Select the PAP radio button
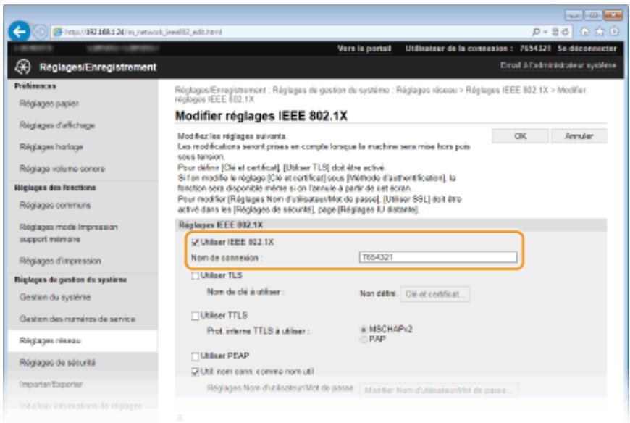Screen dimensions: 630x423 click(x=364, y=340)
